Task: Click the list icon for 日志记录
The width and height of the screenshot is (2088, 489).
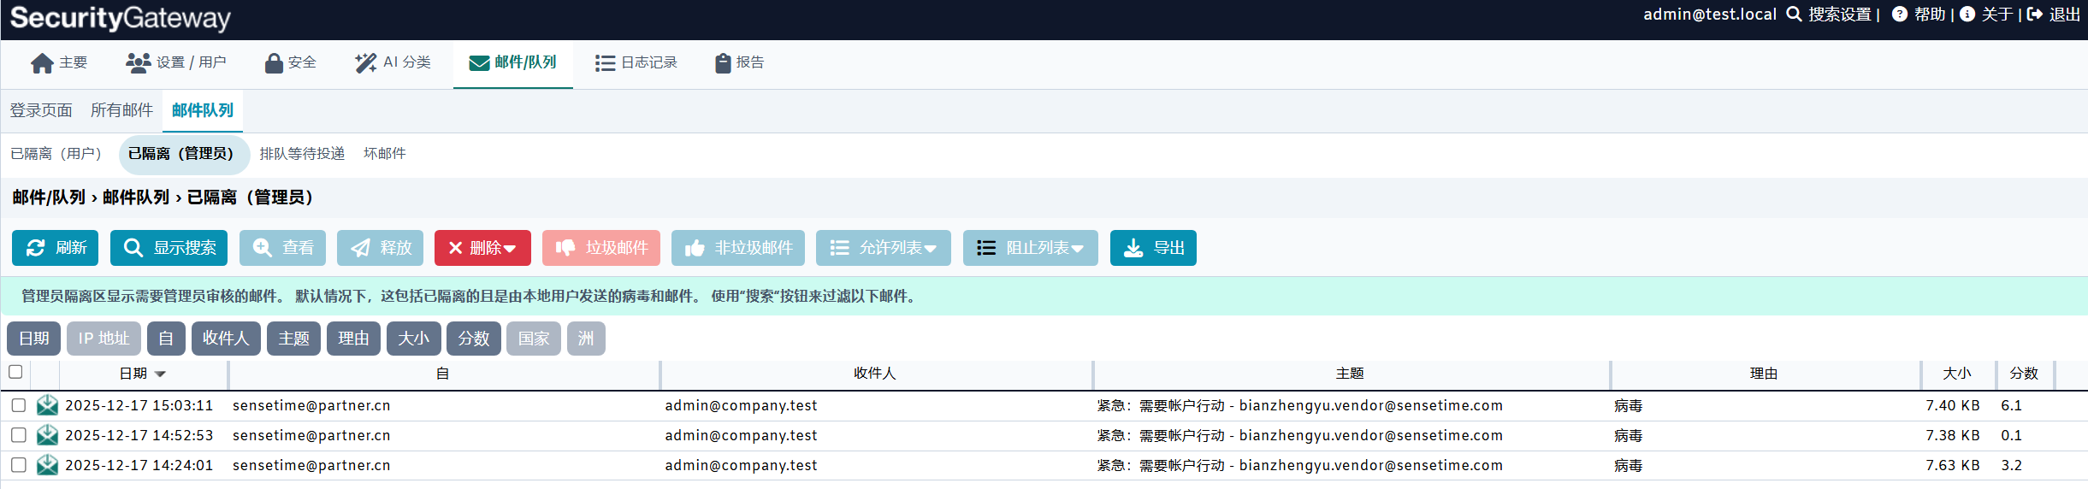Action: point(605,63)
